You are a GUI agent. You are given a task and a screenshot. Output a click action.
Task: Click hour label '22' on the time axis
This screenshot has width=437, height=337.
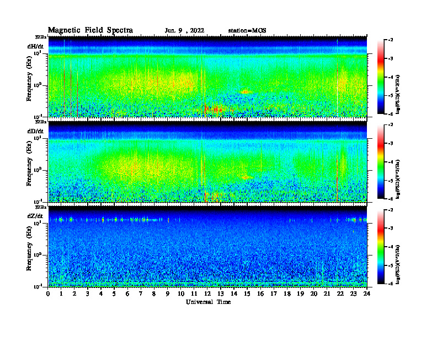coord(340,293)
